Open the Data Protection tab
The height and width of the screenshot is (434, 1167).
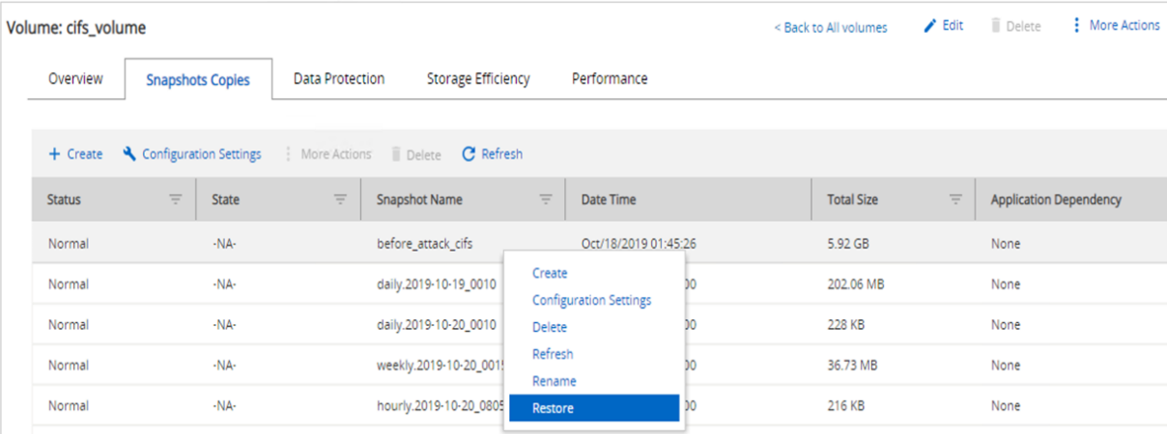pos(338,79)
